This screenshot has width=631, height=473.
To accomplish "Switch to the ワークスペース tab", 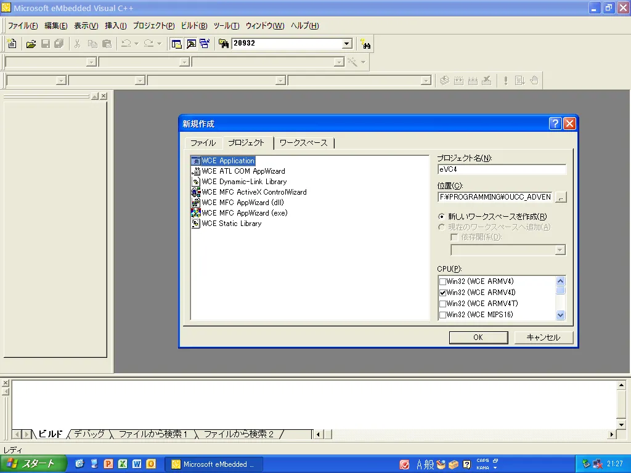I will click(x=304, y=143).
